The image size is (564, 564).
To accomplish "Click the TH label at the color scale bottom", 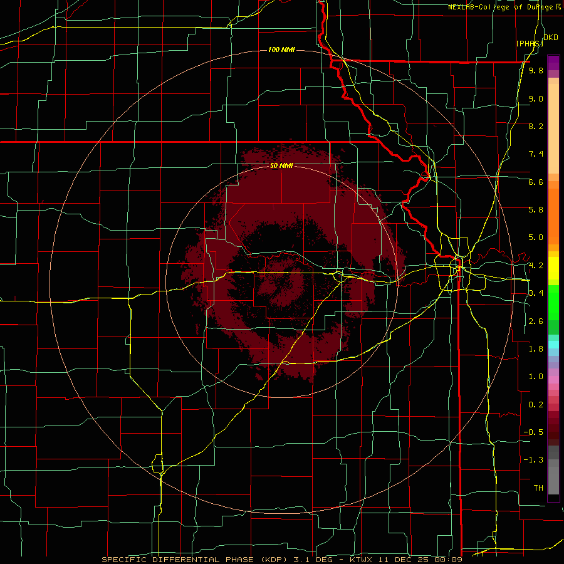I will tap(538, 488).
